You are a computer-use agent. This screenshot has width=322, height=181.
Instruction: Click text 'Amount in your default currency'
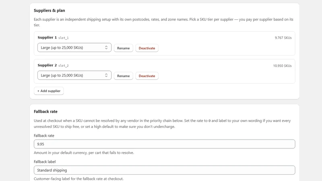[61, 153]
